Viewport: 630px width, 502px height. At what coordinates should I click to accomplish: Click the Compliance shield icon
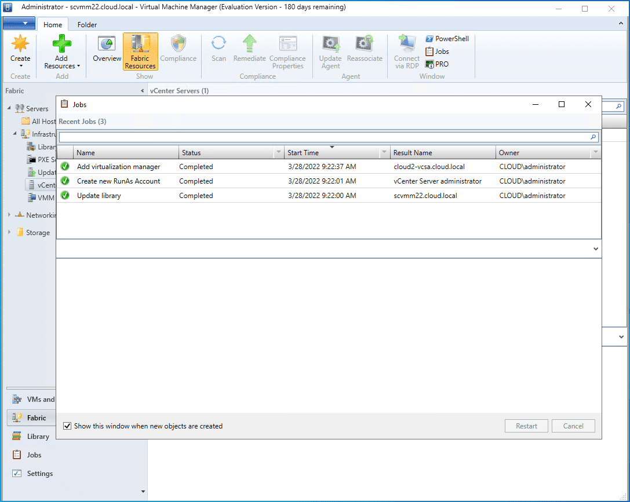pos(178,43)
